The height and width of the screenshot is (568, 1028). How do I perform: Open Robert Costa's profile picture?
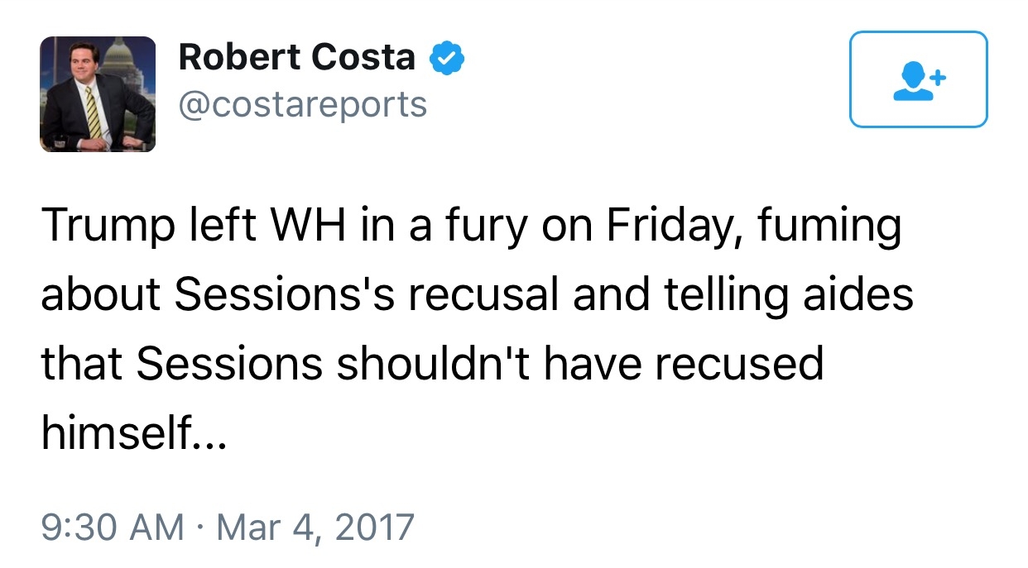[98, 94]
